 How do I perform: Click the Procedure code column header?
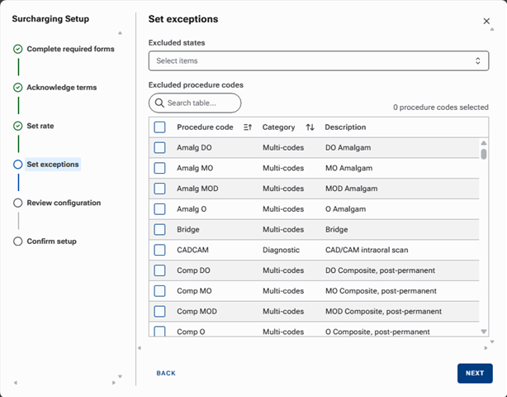(x=205, y=127)
